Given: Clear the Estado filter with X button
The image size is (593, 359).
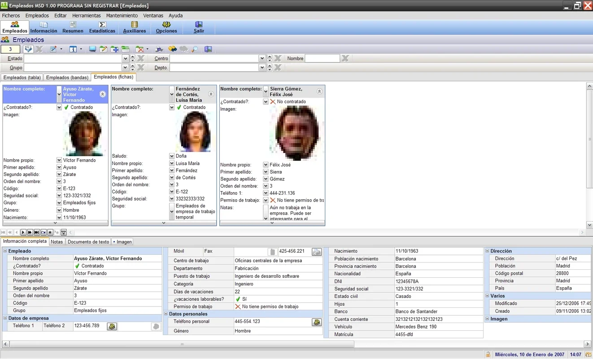Looking at the screenshot, I should (140, 58).
